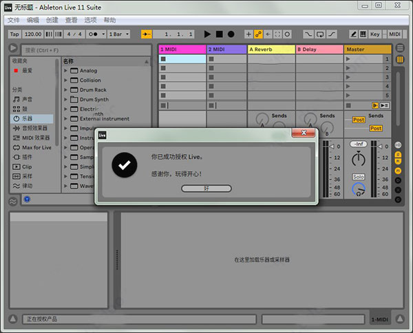Toggle the Session Record circle icon
This screenshot has width=413, height=333.
coord(287,34)
